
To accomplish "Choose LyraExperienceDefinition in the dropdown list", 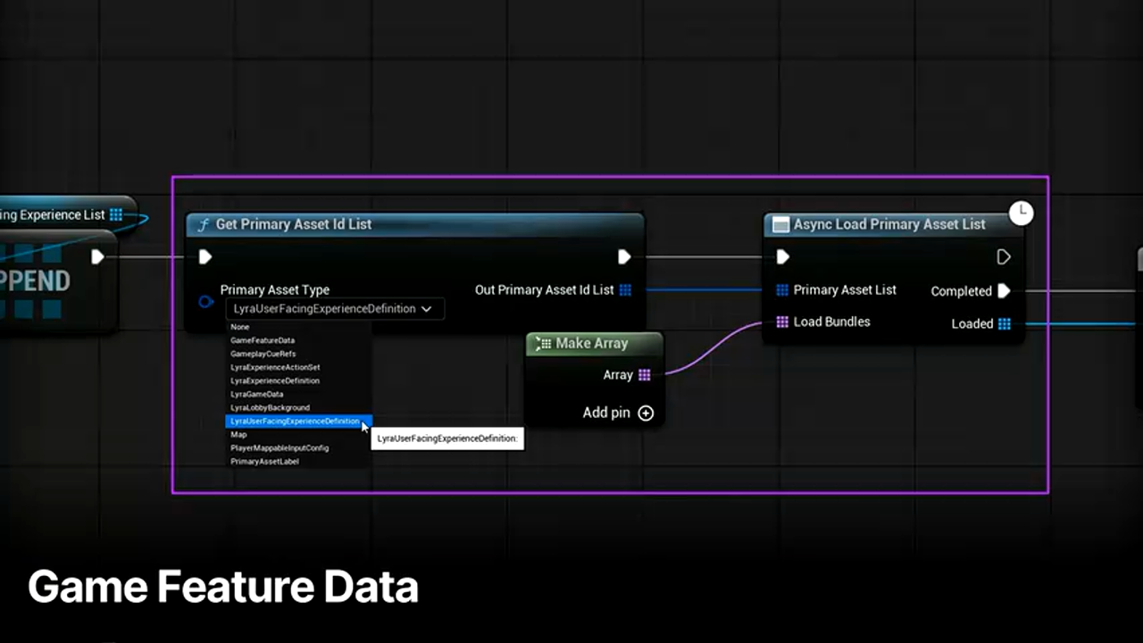I will tap(275, 380).
